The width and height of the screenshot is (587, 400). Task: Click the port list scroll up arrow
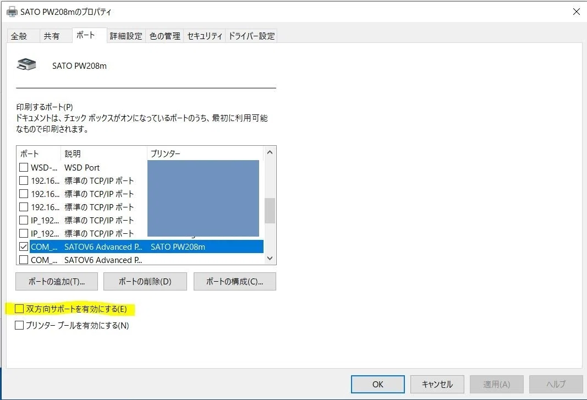270,152
